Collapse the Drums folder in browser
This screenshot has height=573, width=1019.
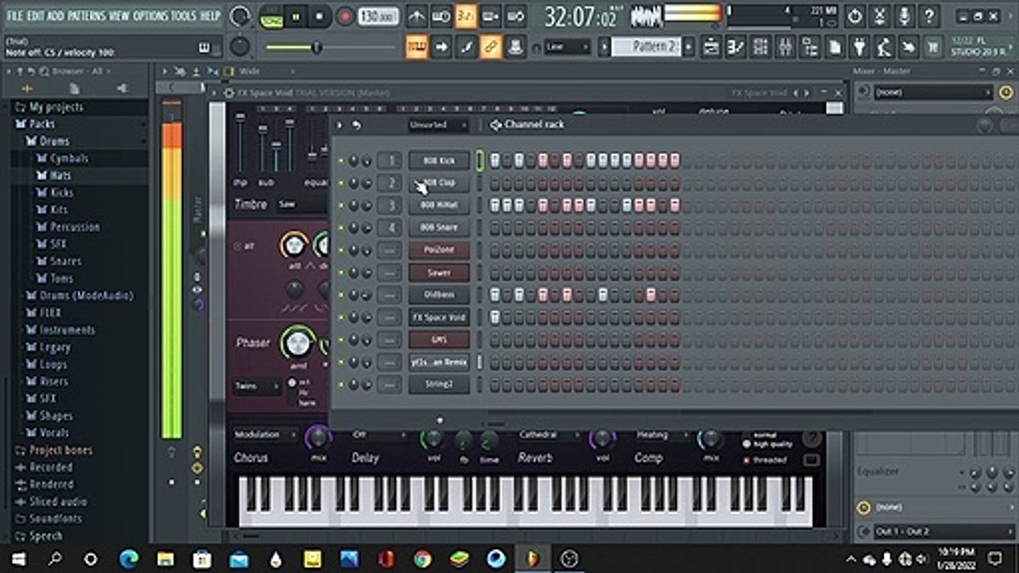point(54,141)
